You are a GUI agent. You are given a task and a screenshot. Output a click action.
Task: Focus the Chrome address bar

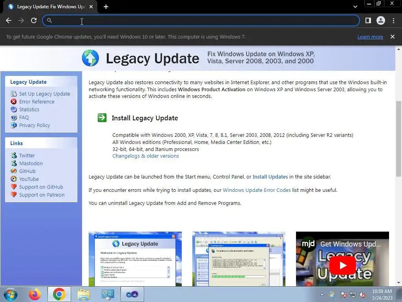pyautogui.click(x=201, y=20)
